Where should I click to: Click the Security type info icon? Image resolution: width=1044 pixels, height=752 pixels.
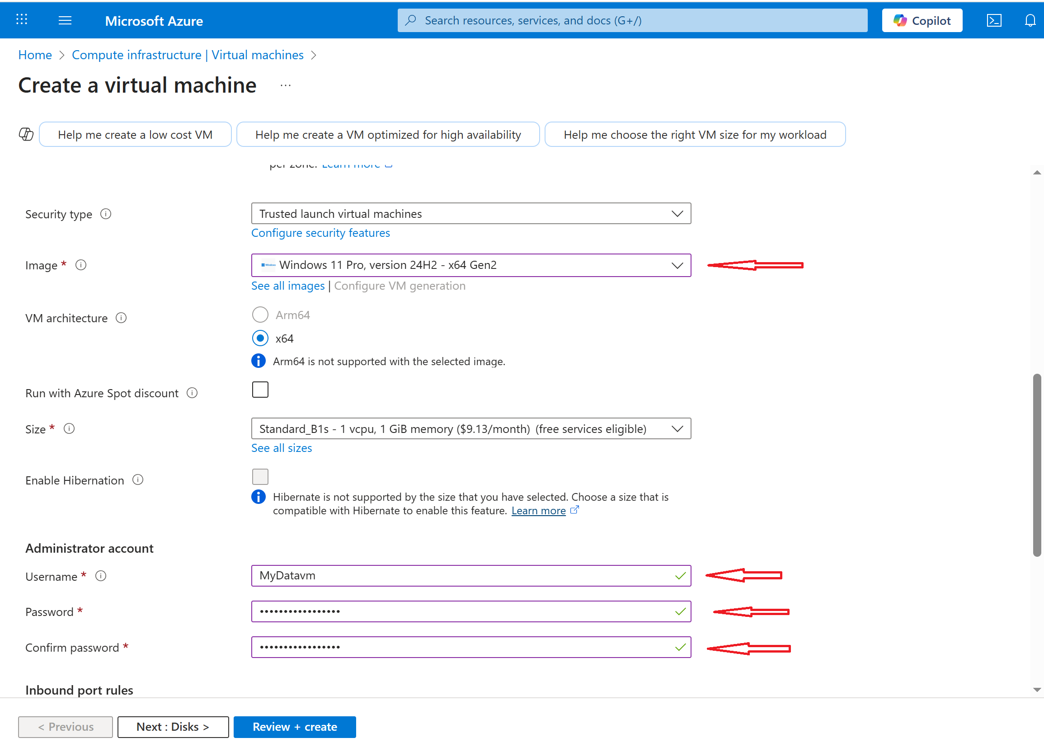click(106, 214)
